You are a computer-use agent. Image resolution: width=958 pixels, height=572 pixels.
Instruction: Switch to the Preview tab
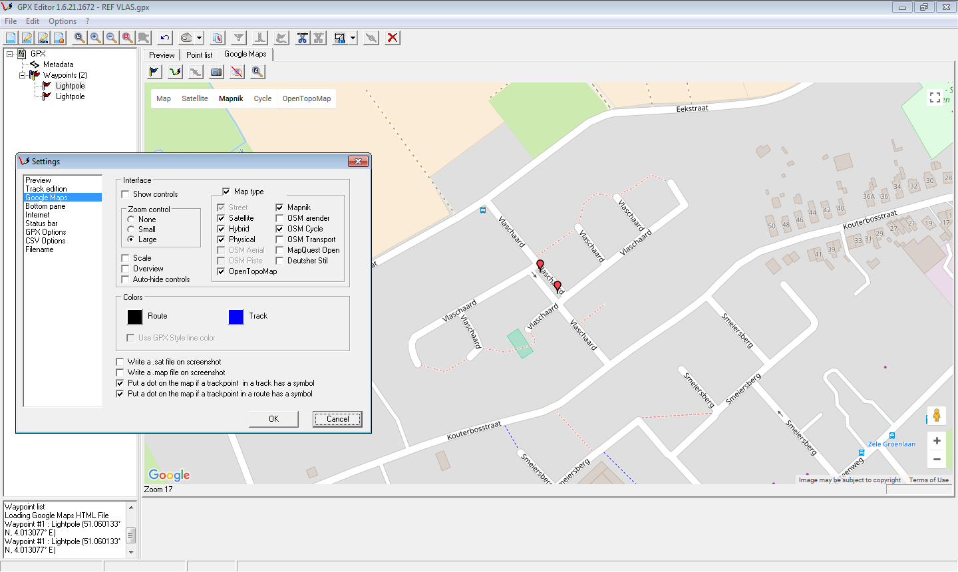pos(162,55)
